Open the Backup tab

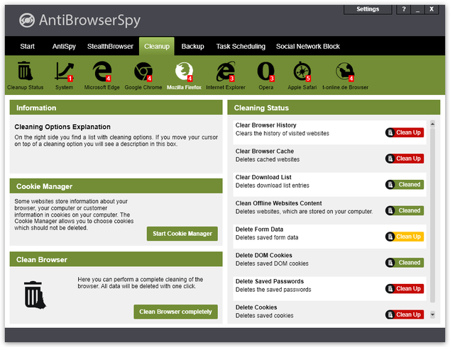pos(192,46)
